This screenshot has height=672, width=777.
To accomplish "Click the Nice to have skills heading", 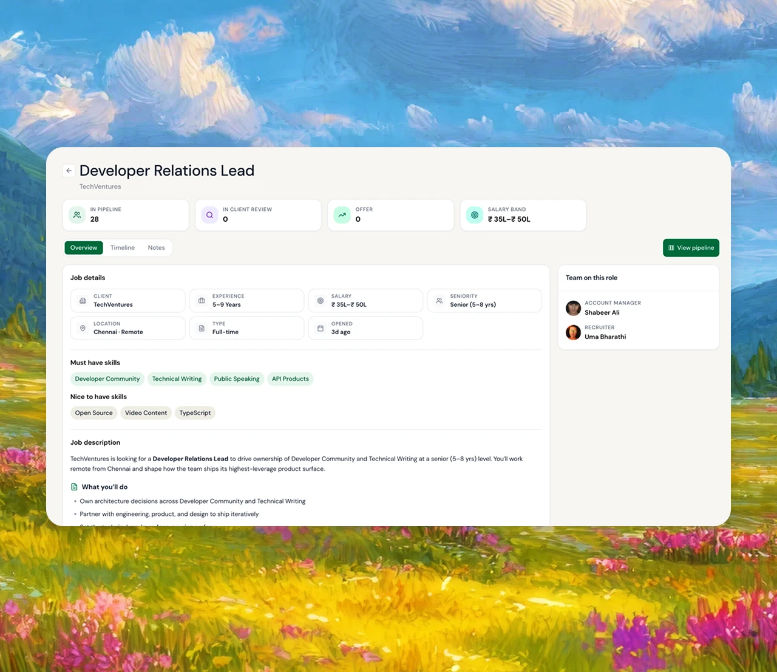I will [98, 397].
